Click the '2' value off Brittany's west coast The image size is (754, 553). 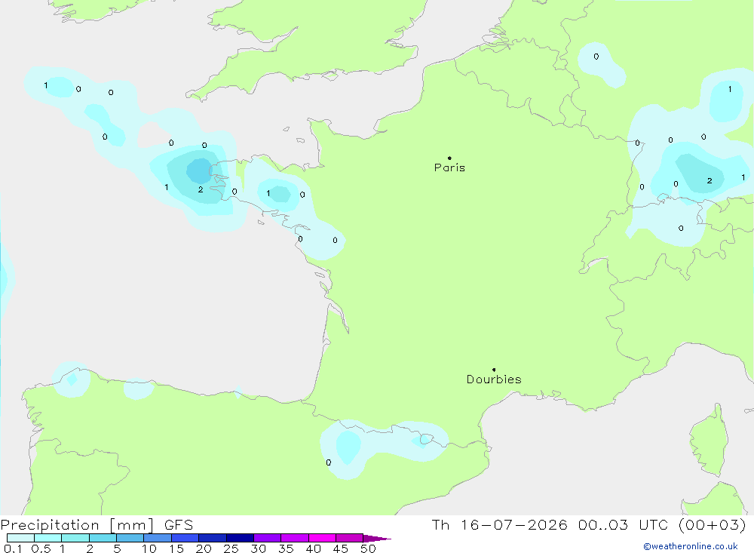[201, 189]
